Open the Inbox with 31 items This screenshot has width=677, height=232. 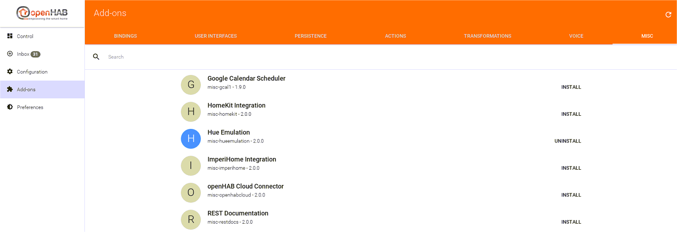[24, 54]
